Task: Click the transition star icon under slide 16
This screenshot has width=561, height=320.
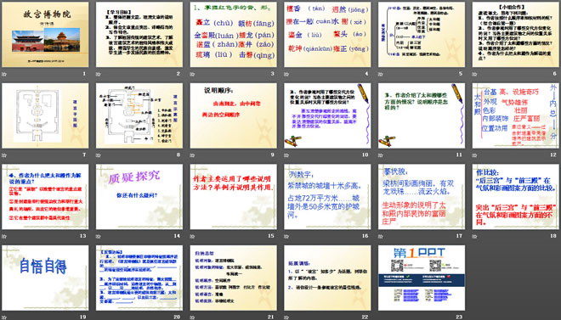Action: click(286, 237)
